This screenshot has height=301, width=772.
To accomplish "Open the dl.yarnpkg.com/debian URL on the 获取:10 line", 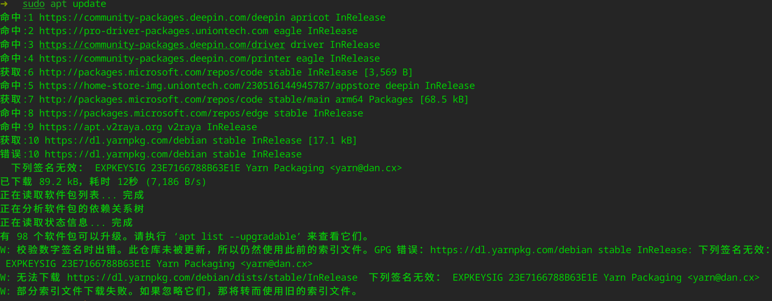I will coord(126,140).
